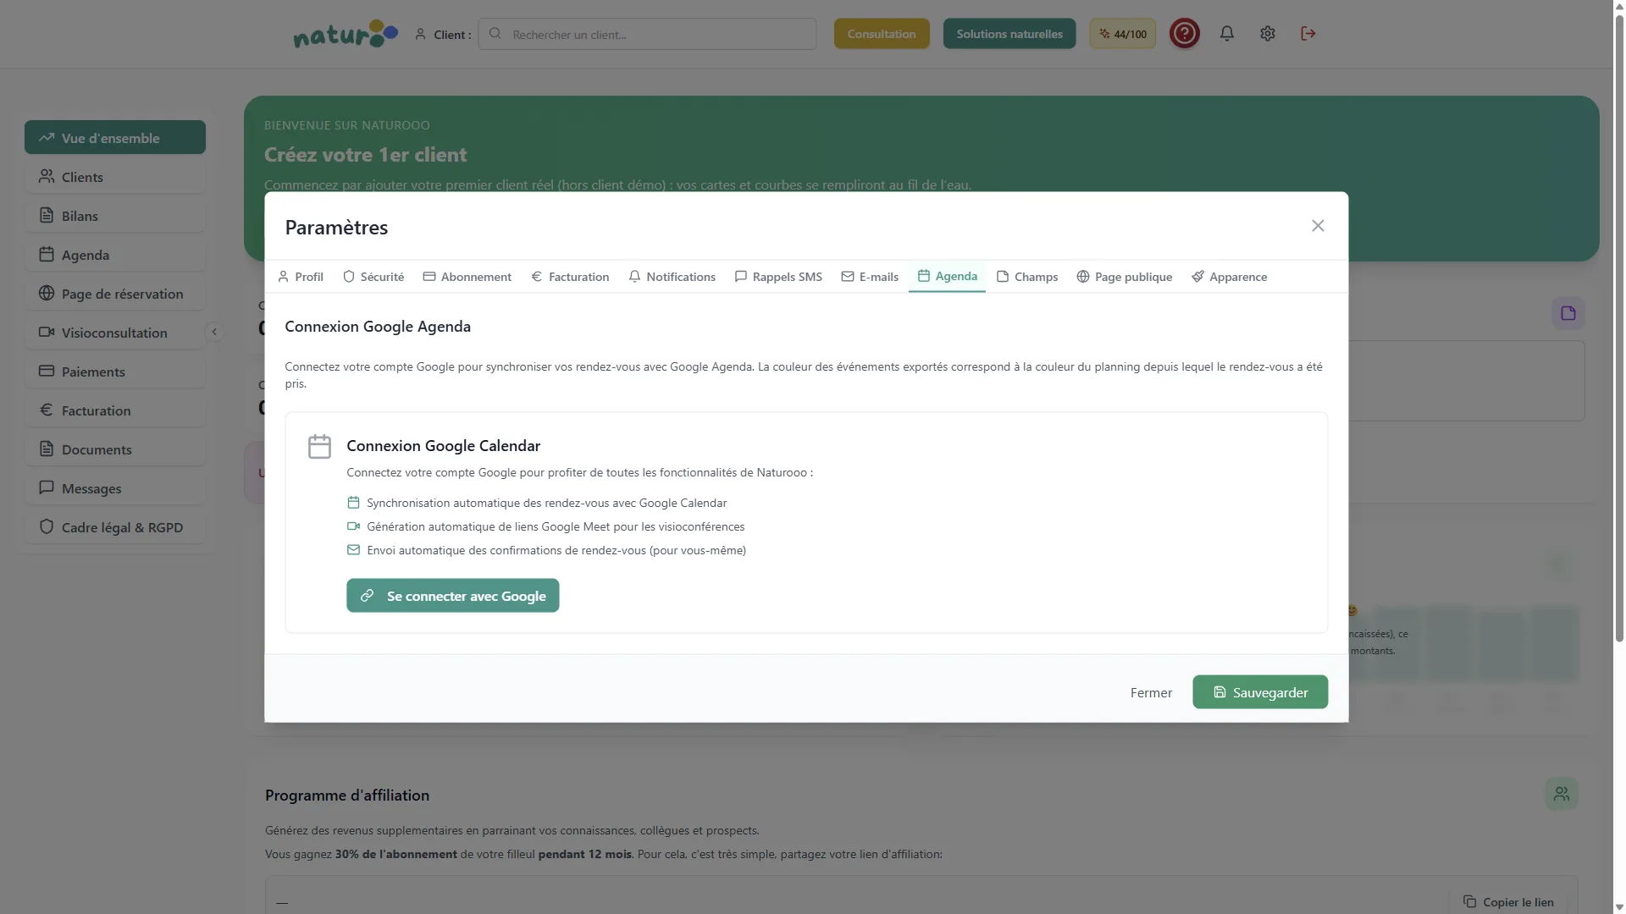Save settings with Sauvegarder
Viewport: 1626px width, 914px height.
[x=1260, y=692]
